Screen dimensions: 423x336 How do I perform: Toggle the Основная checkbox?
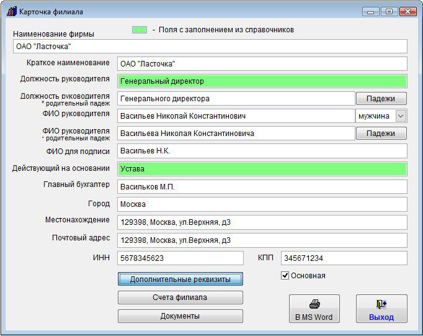click(285, 276)
